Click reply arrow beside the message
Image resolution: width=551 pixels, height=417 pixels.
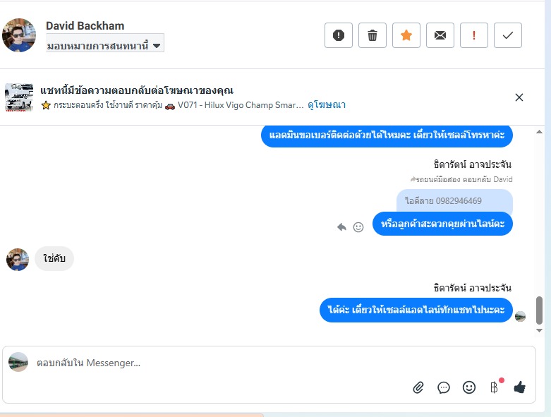[x=342, y=227]
